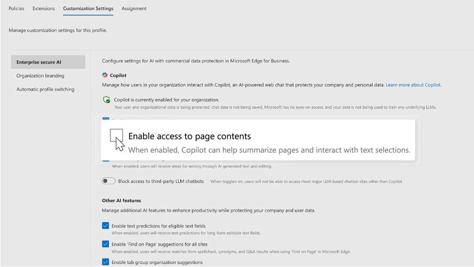Viewport: 474px width, 267px height.
Task: Check Enable access to page contents box
Action: (116, 135)
